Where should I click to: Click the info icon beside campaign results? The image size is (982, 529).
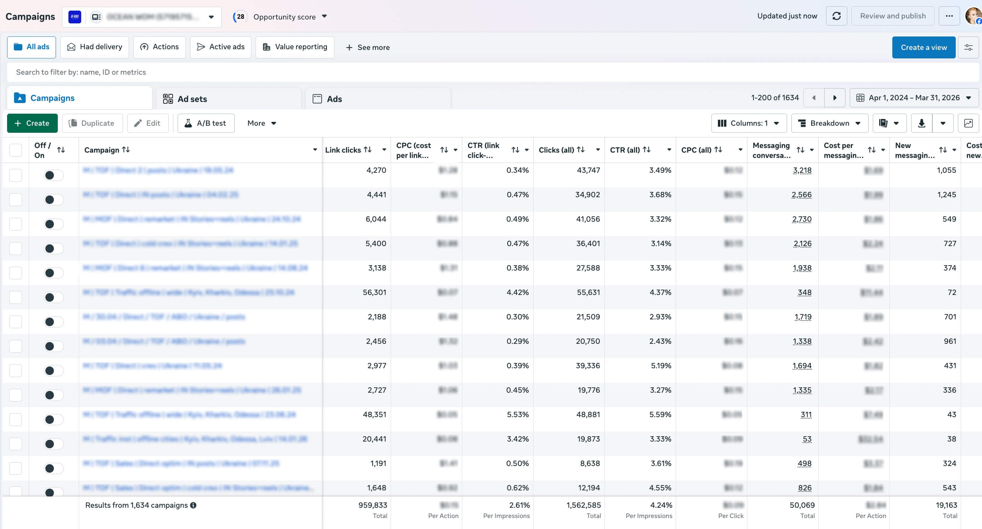193,505
